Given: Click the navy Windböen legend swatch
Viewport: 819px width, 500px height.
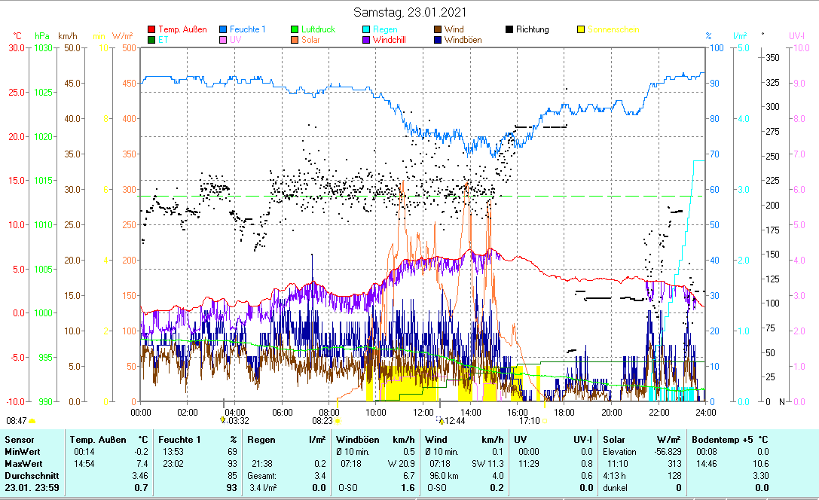Looking at the screenshot, I should coord(438,40).
